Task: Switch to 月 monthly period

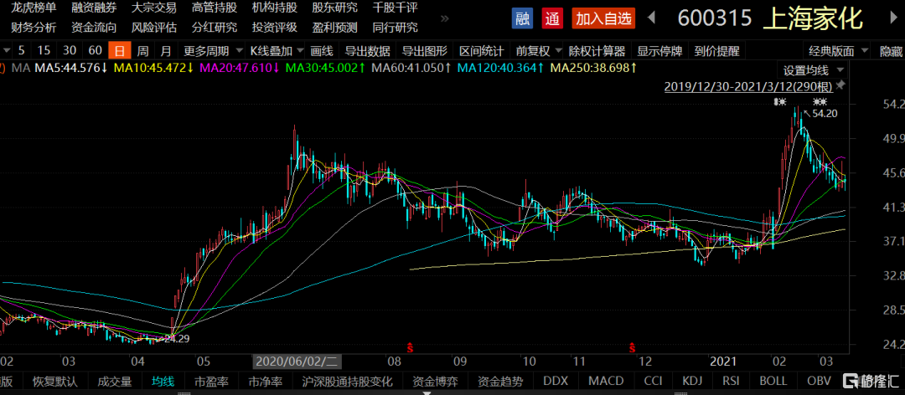Action: [x=166, y=51]
